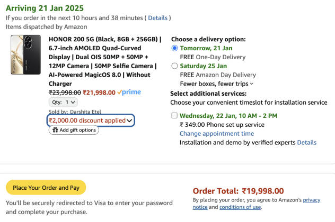The width and height of the screenshot is (335, 222).
Task: Expand Fewer boxes, fewer trips chevron
Action: click(251, 84)
